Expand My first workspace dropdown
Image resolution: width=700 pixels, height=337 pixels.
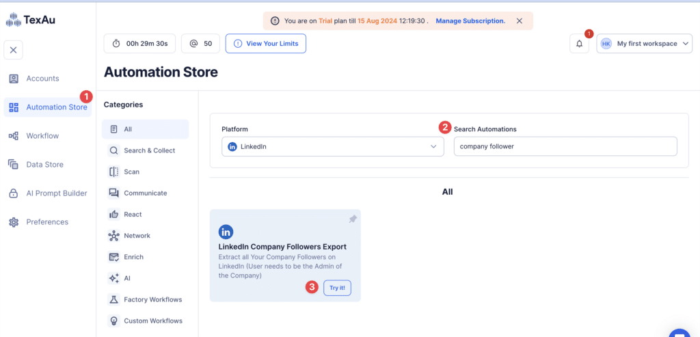pyautogui.click(x=644, y=44)
